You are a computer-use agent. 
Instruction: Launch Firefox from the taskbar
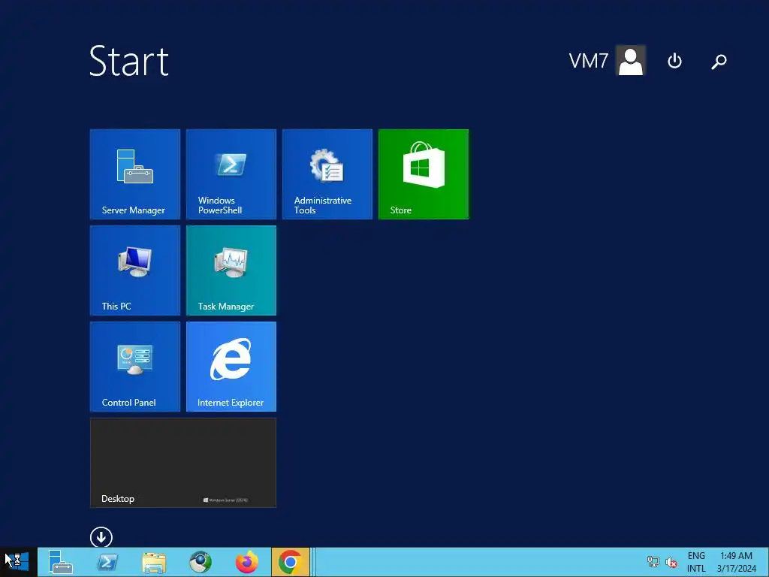coord(246,562)
